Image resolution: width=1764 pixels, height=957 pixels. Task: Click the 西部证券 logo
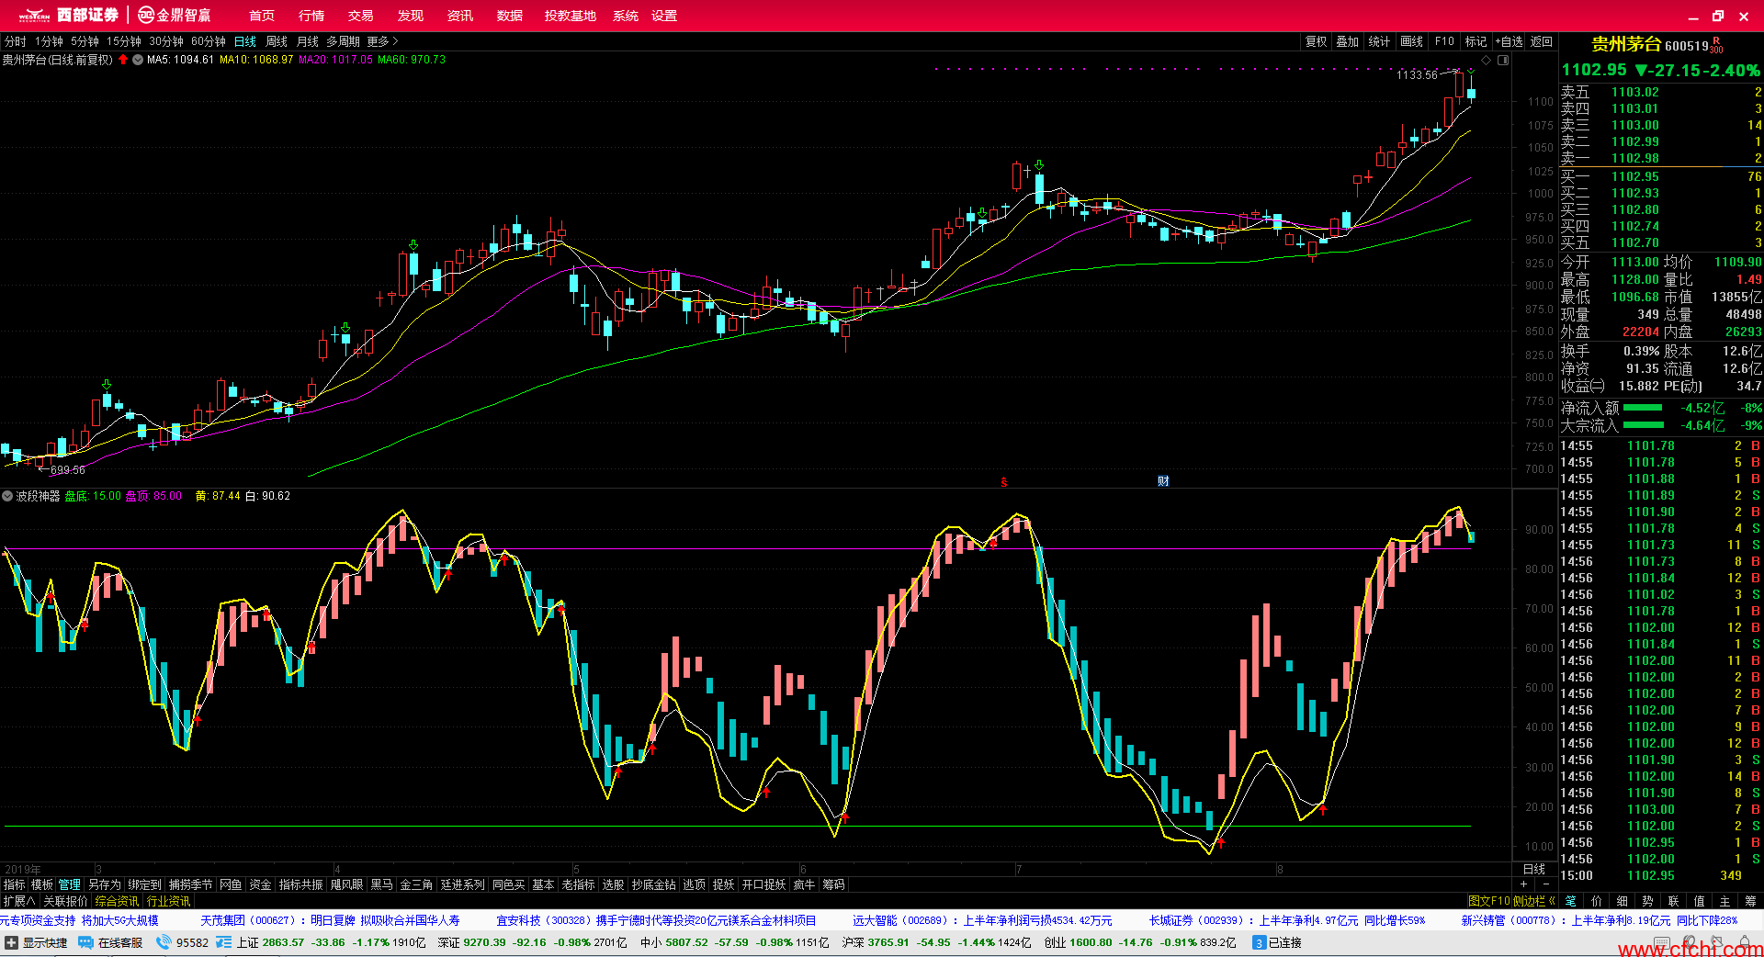(69, 16)
